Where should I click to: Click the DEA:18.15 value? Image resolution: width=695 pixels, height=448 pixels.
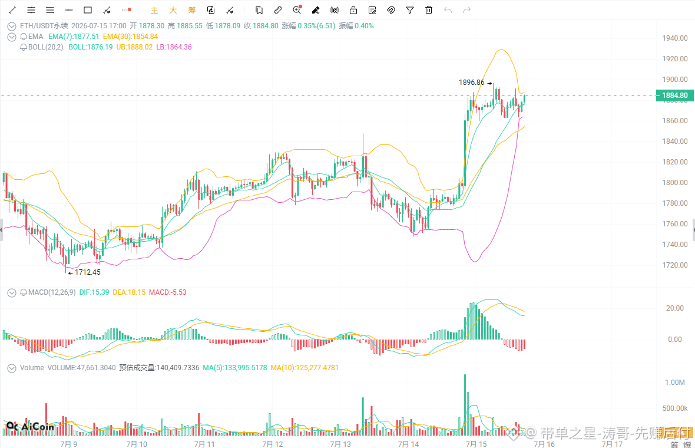(x=129, y=292)
